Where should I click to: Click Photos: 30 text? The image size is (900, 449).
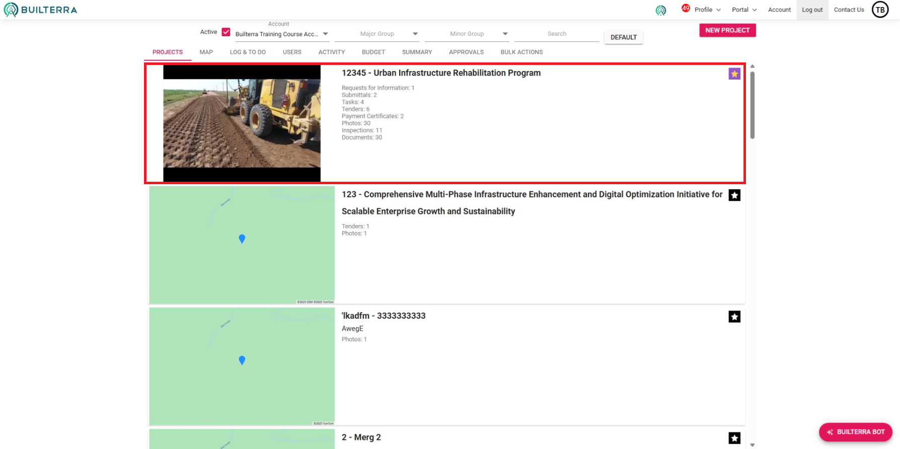coord(356,123)
